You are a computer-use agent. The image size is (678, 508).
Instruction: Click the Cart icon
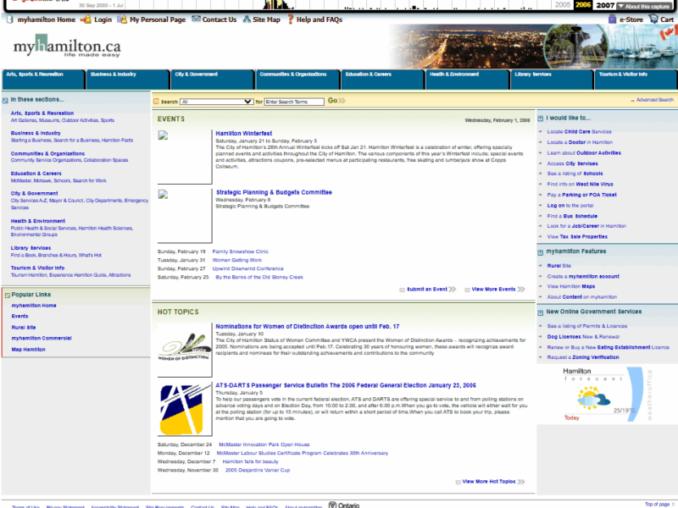point(653,19)
